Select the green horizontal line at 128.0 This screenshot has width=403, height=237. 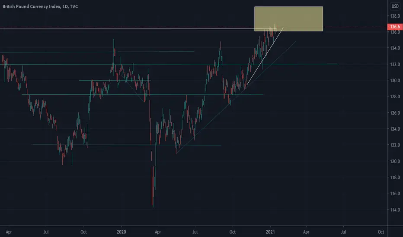click(143, 94)
